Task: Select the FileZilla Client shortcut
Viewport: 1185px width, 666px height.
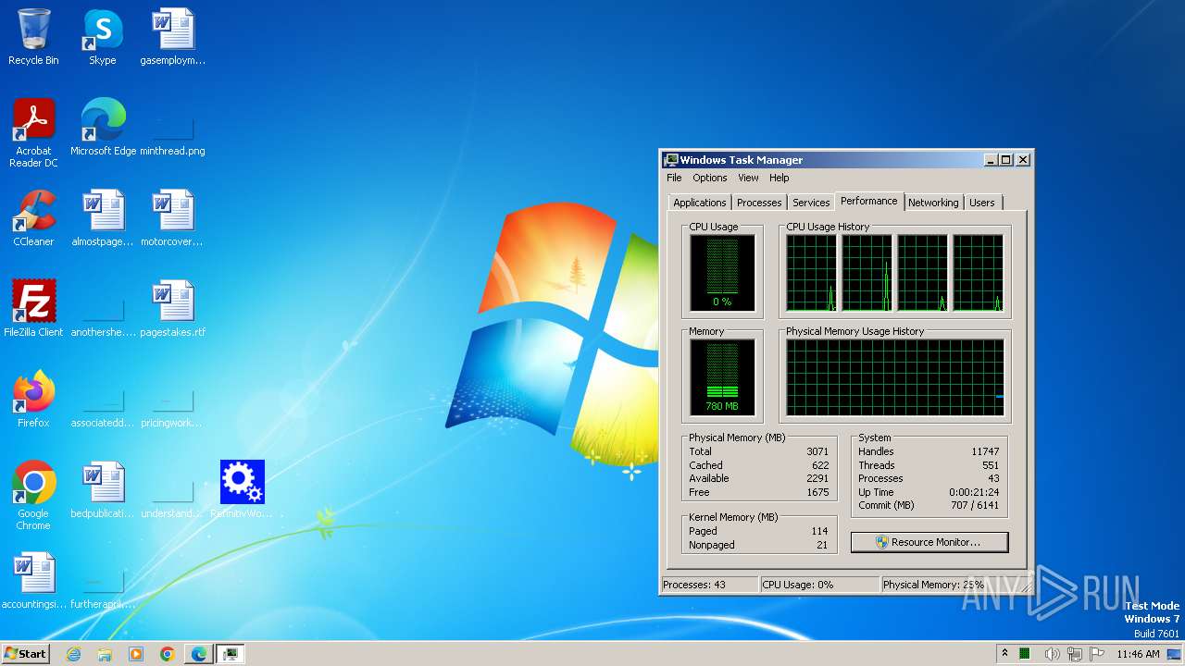Action: pyautogui.click(x=33, y=309)
